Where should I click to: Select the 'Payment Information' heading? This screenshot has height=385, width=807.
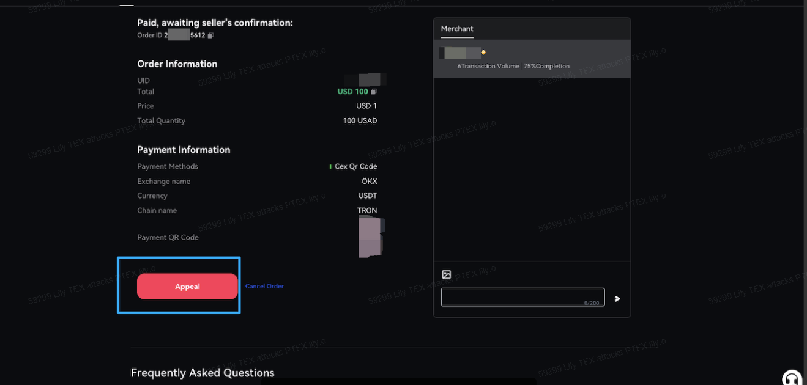click(184, 150)
